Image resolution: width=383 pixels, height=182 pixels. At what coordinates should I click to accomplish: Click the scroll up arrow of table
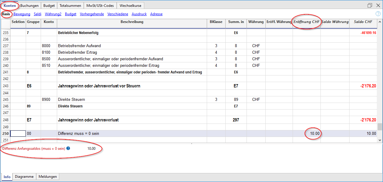point(380,22)
